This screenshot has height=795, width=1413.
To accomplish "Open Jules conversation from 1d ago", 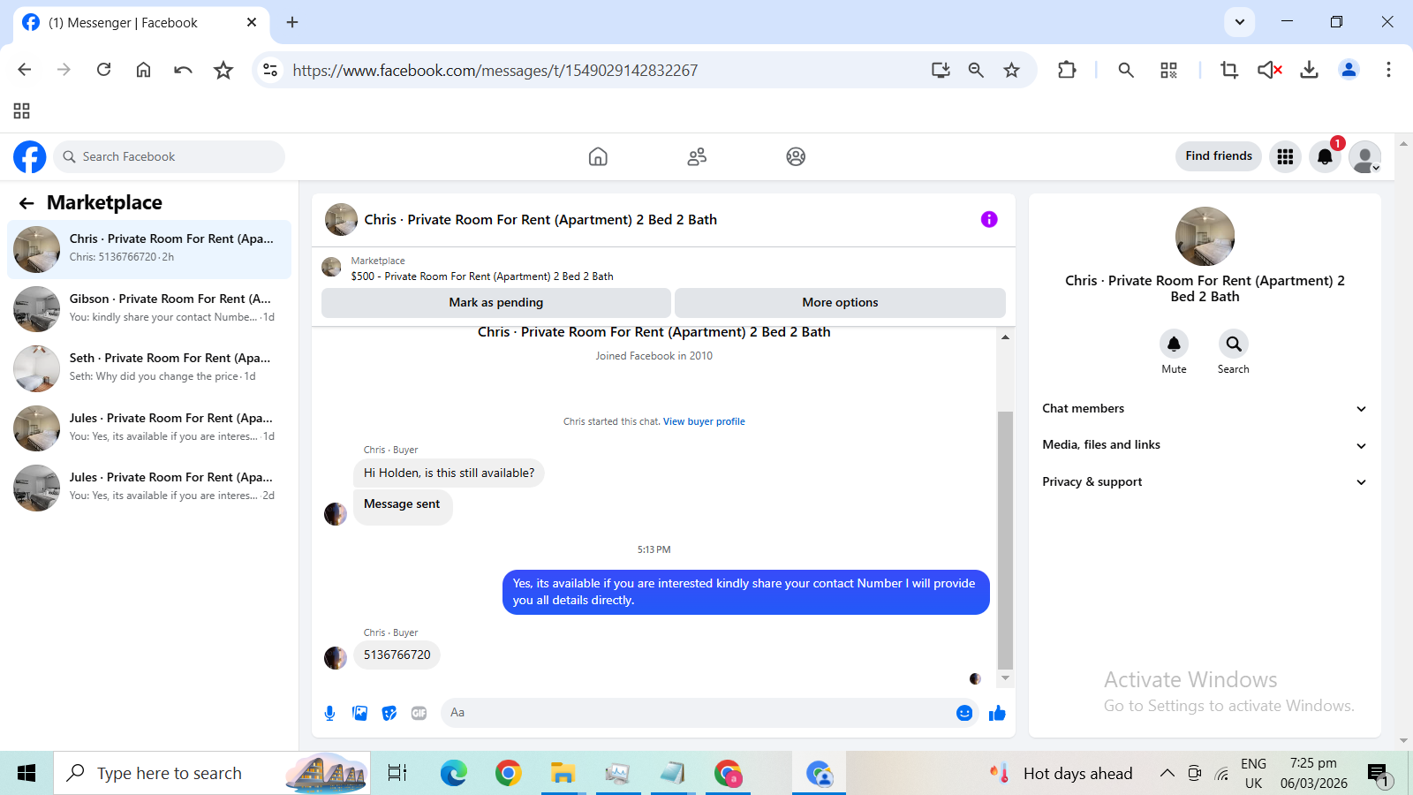I will (x=149, y=428).
